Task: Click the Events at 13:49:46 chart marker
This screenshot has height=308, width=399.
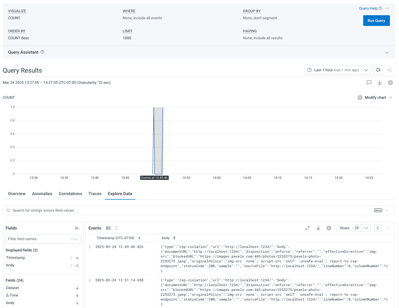Action: [154, 178]
